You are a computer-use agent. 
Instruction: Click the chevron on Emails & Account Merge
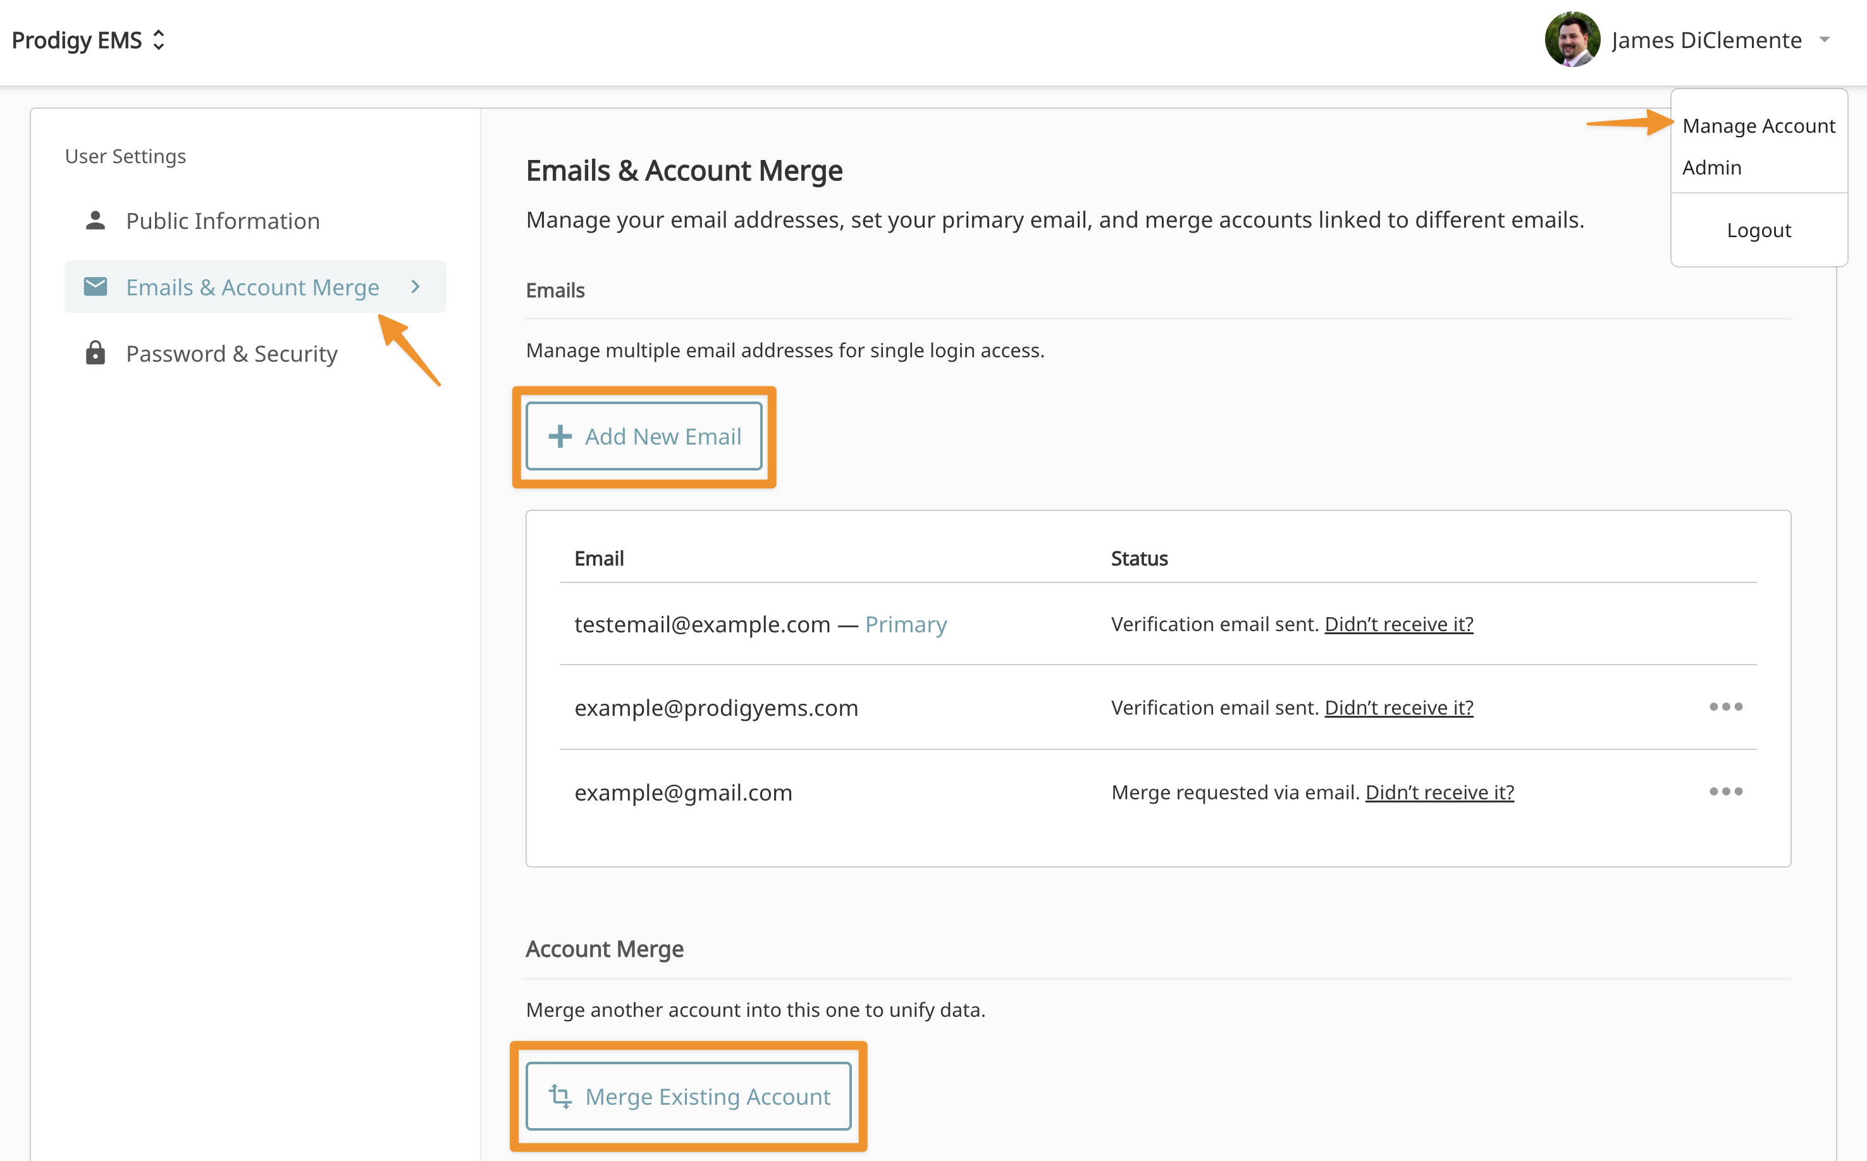[x=416, y=286]
